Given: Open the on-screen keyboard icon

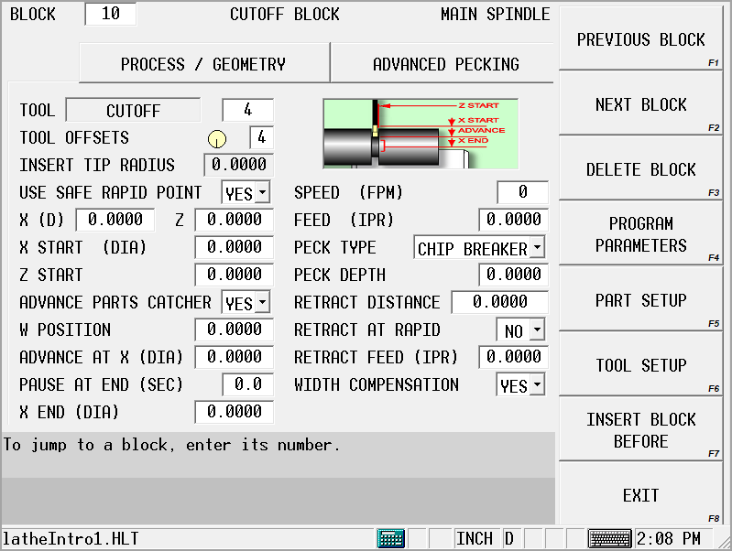Looking at the screenshot, I should (609, 539).
